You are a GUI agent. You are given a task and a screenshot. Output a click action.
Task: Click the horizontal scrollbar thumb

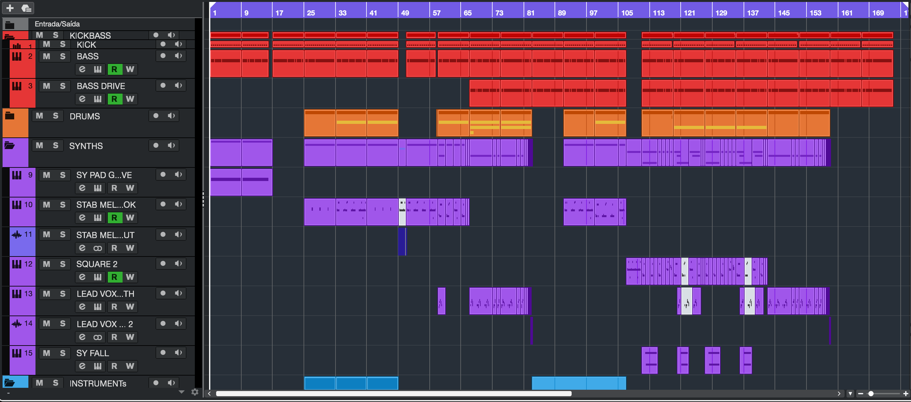click(394, 394)
